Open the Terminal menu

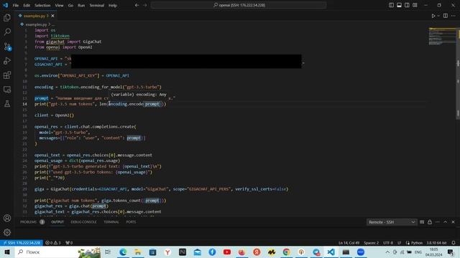pyautogui.click(x=96, y=5)
